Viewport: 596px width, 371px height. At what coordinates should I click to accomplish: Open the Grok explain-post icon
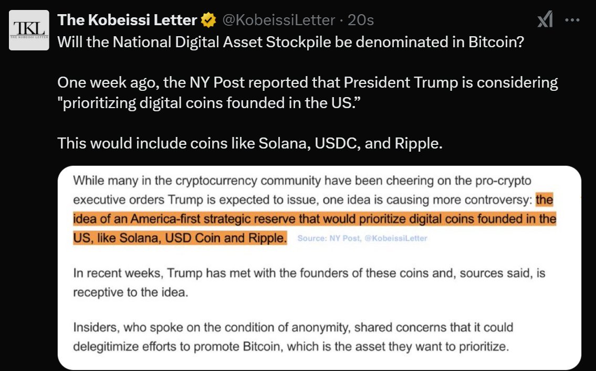(545, 19)
